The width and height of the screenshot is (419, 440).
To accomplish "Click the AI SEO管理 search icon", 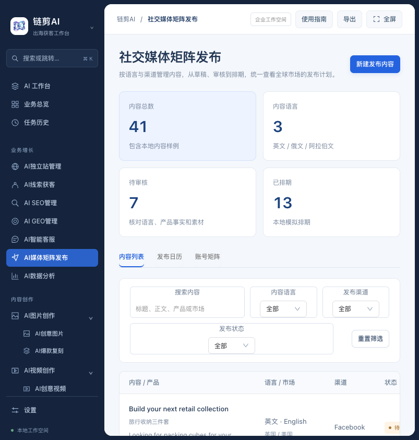I will tap(15, 203).
